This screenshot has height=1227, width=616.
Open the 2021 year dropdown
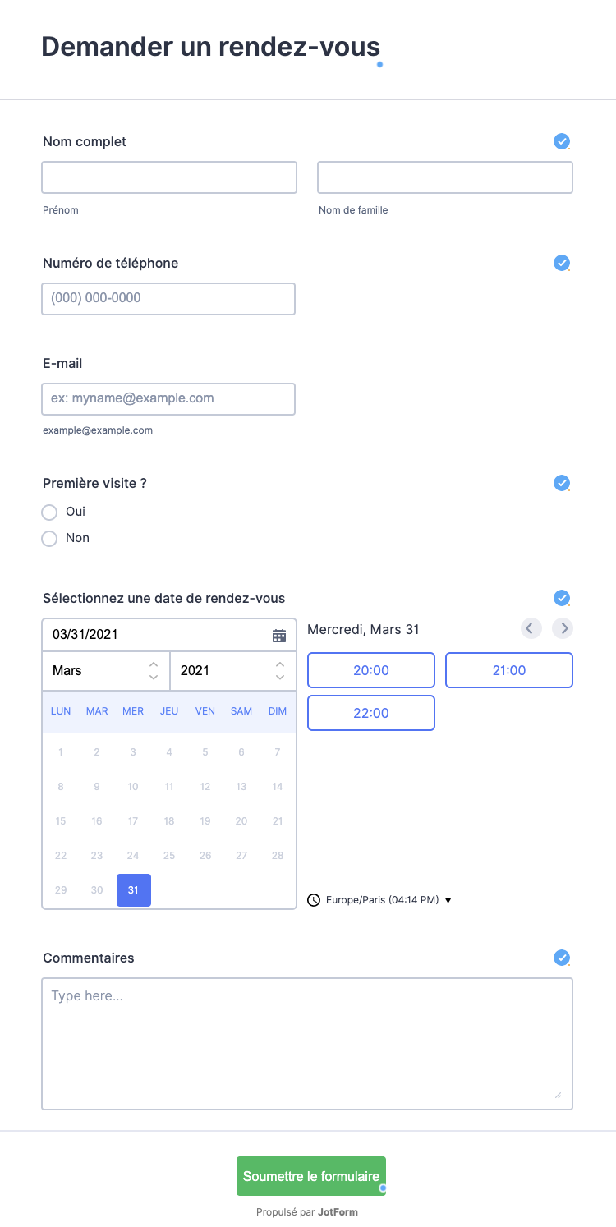tap(232, 671)
